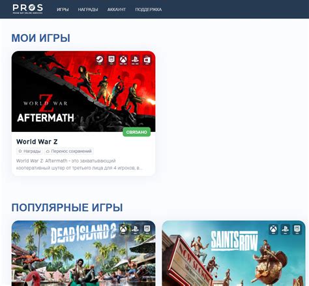Click the PlayStation icon on the Dead Island 2 card
This screenshot has height=286, width=309.
tap(135, 229)
